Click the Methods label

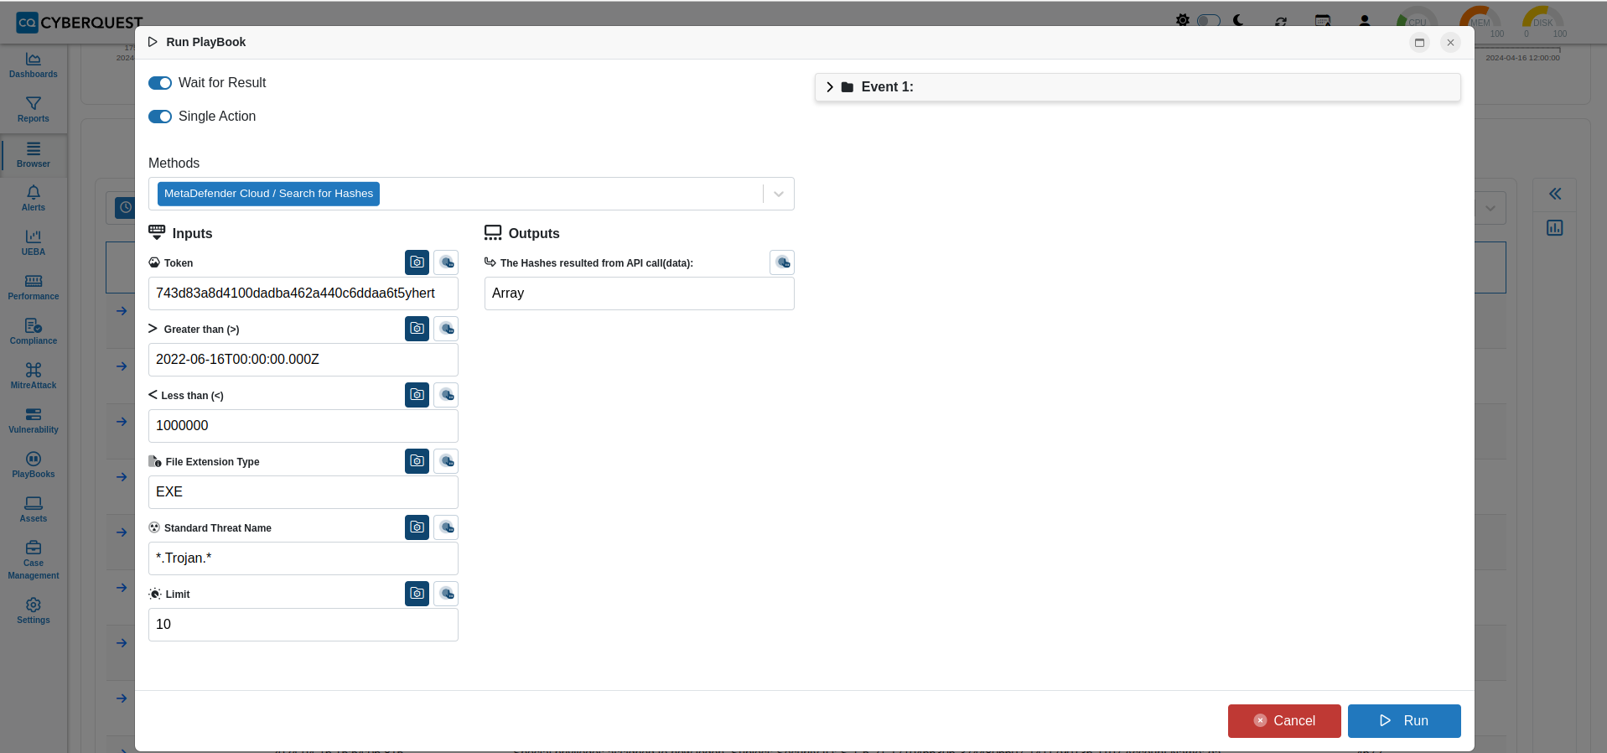click(174, 164)
